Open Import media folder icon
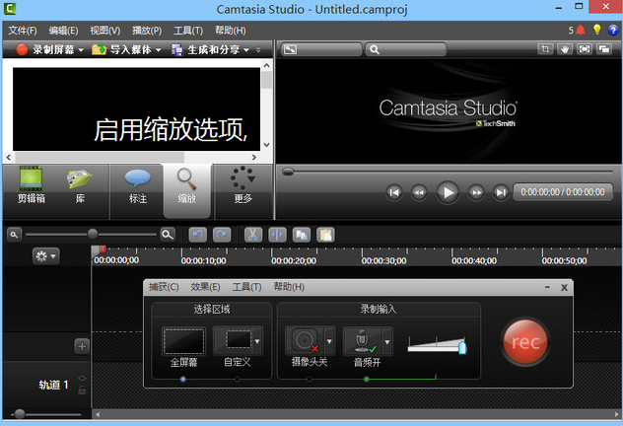The image size is (623, 426). 99,49
